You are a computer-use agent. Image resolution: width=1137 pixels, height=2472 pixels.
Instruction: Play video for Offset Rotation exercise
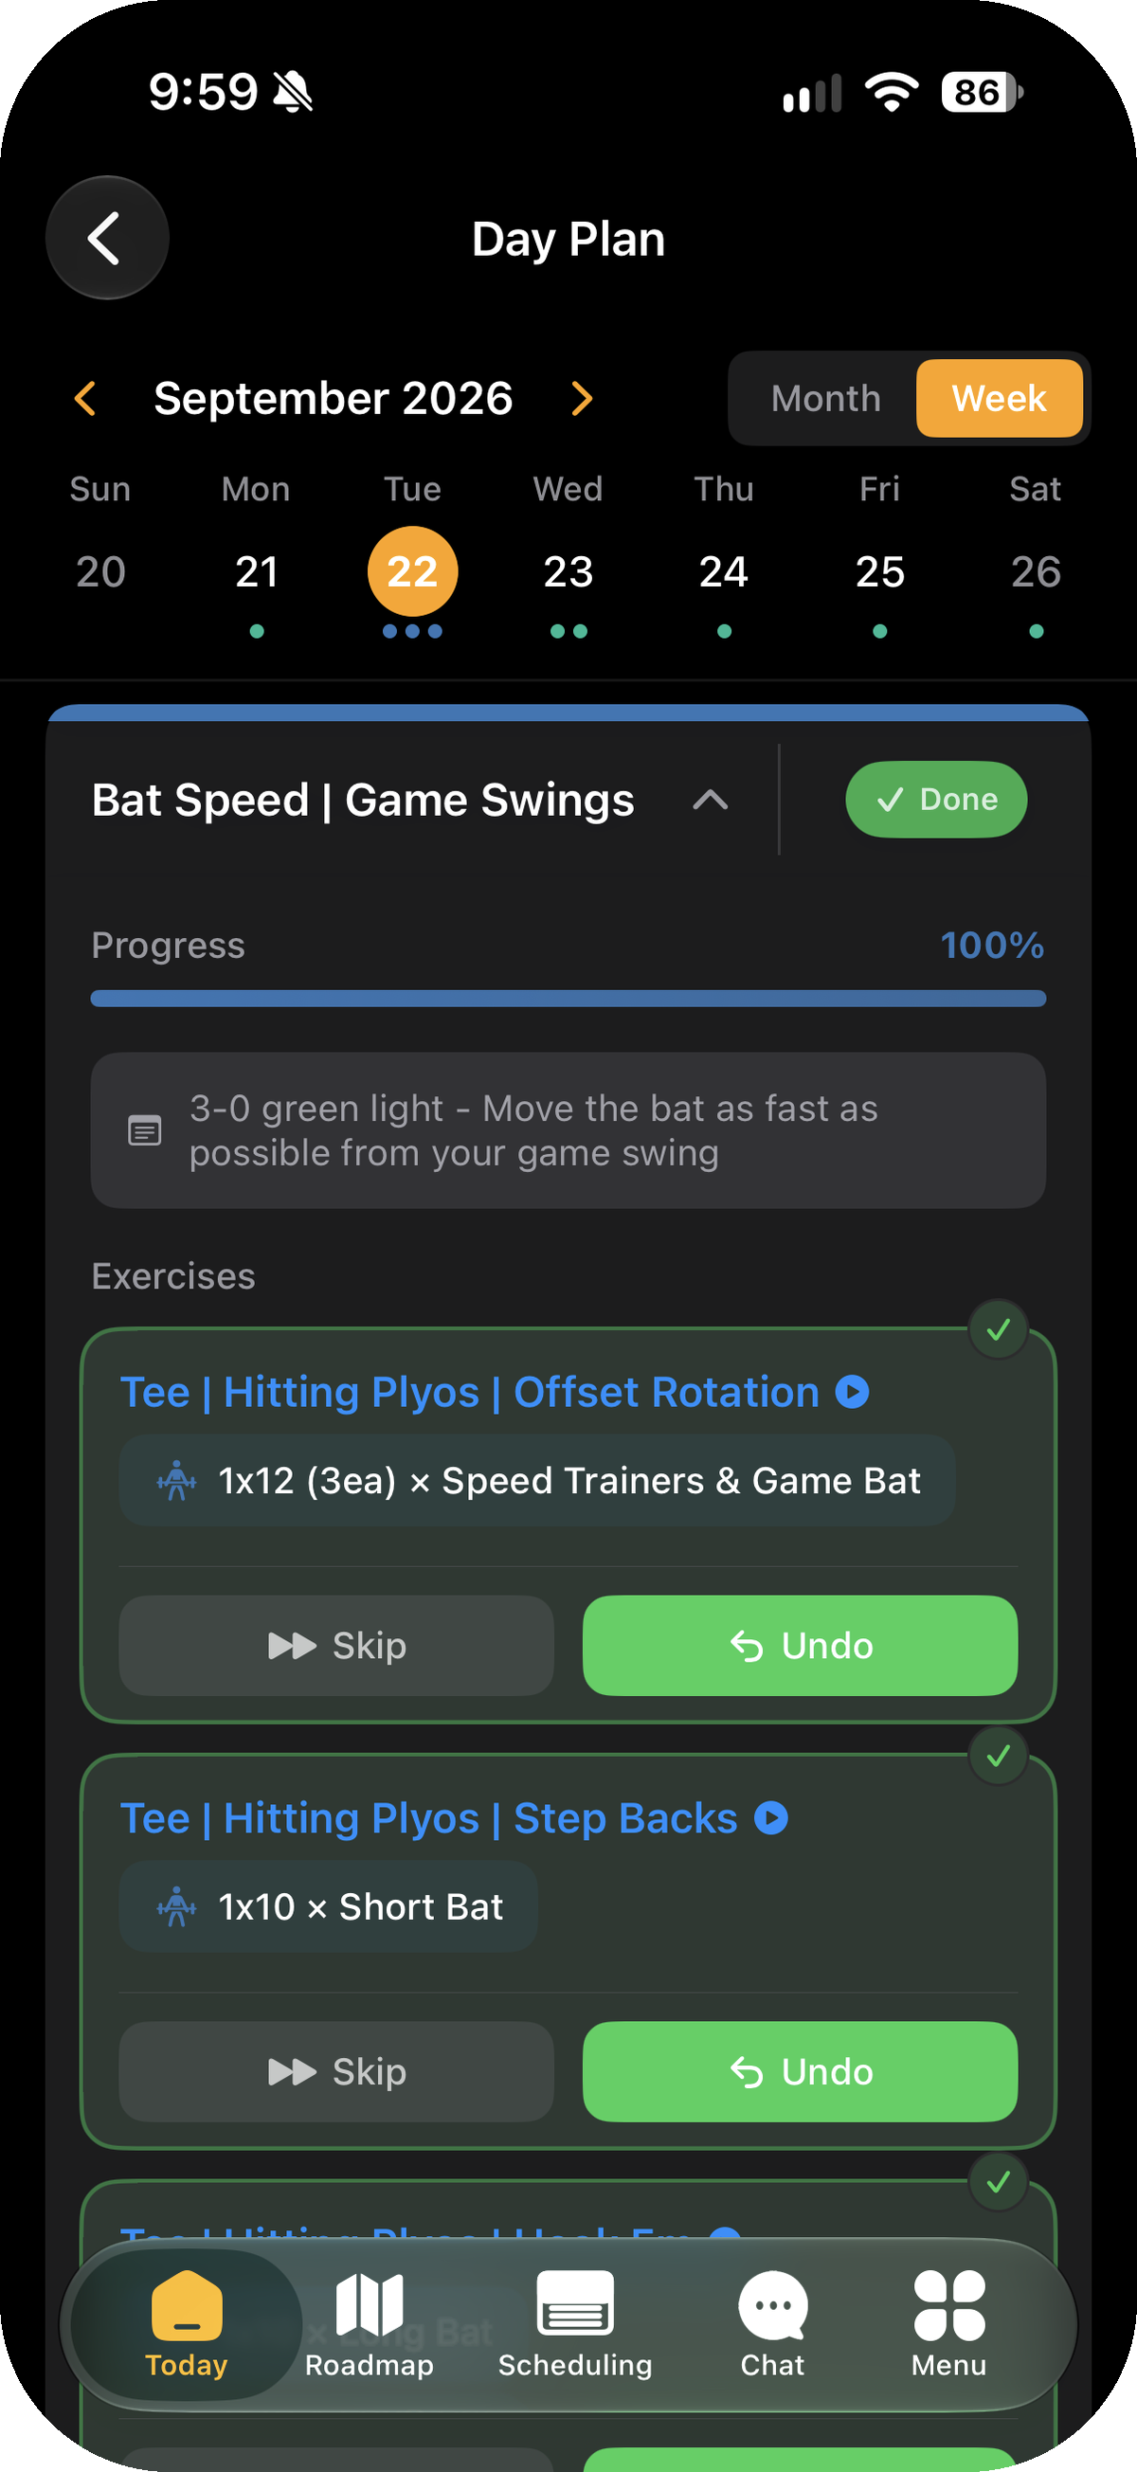[852, 1393]
